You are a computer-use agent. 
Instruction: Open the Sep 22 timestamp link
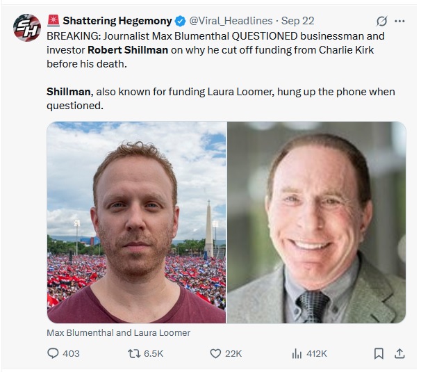298,21
